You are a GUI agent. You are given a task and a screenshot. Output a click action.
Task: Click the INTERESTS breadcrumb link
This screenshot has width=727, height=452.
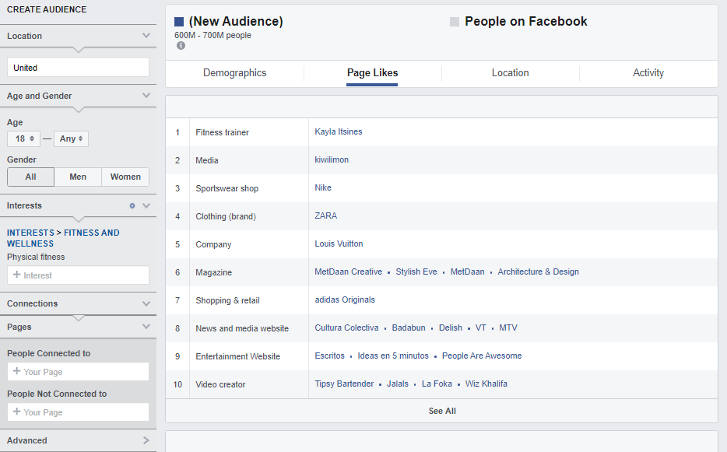tap(30, 233)
